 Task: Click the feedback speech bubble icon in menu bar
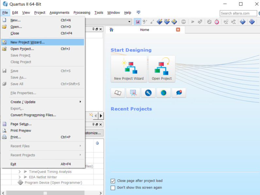138,12
